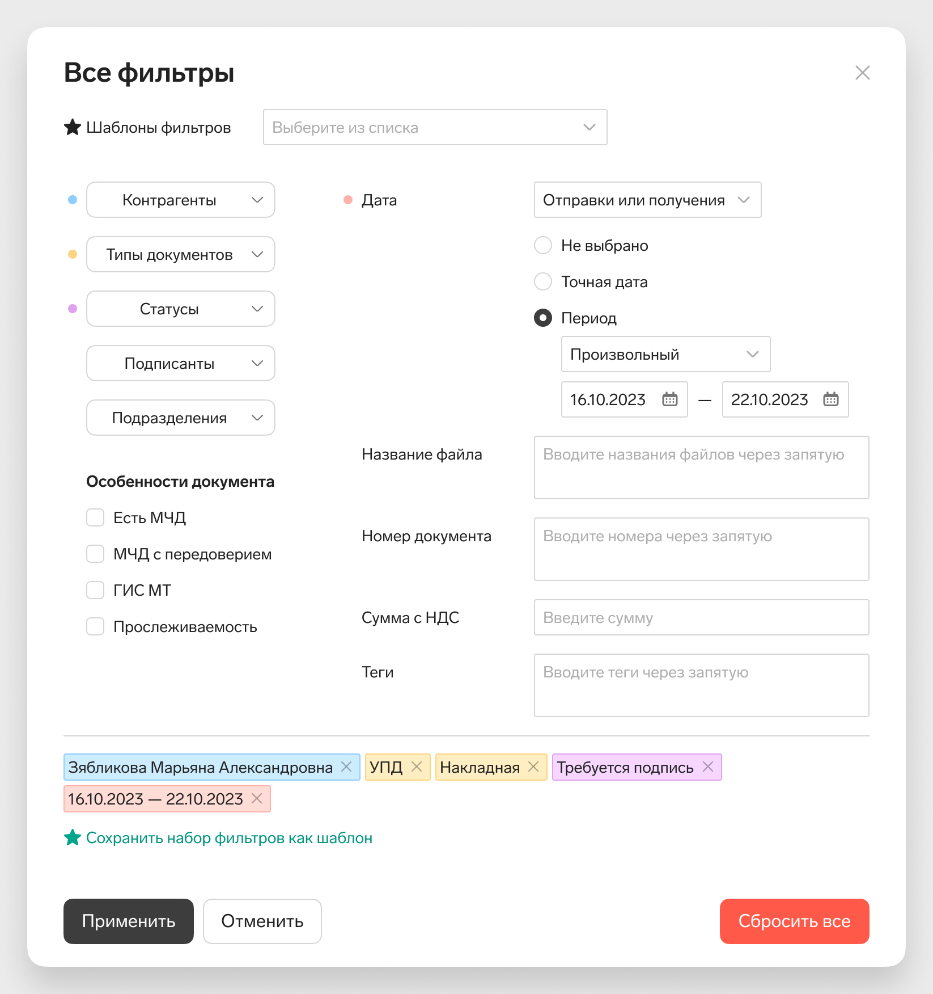Remove the УПД filter chip

click(417, 767)
